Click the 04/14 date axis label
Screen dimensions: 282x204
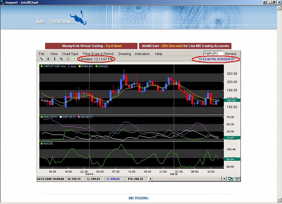89,174
